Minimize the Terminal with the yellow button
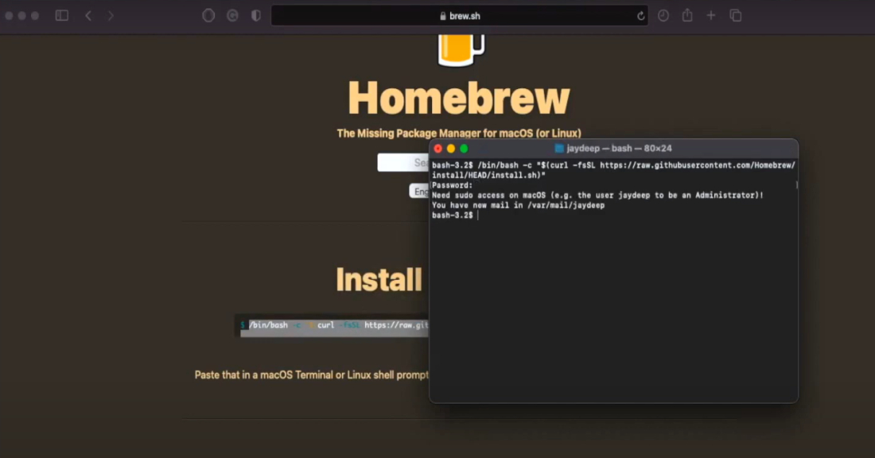The image size is (875, 458). tap(451, 149)
